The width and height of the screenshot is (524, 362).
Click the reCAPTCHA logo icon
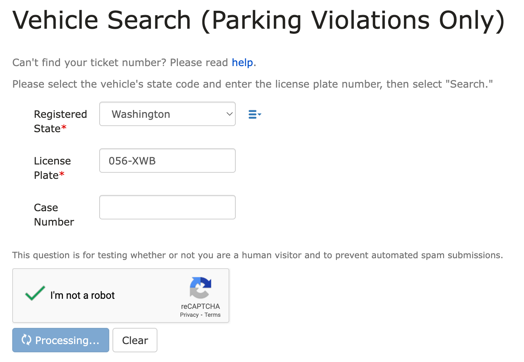[x=201, y=288]
